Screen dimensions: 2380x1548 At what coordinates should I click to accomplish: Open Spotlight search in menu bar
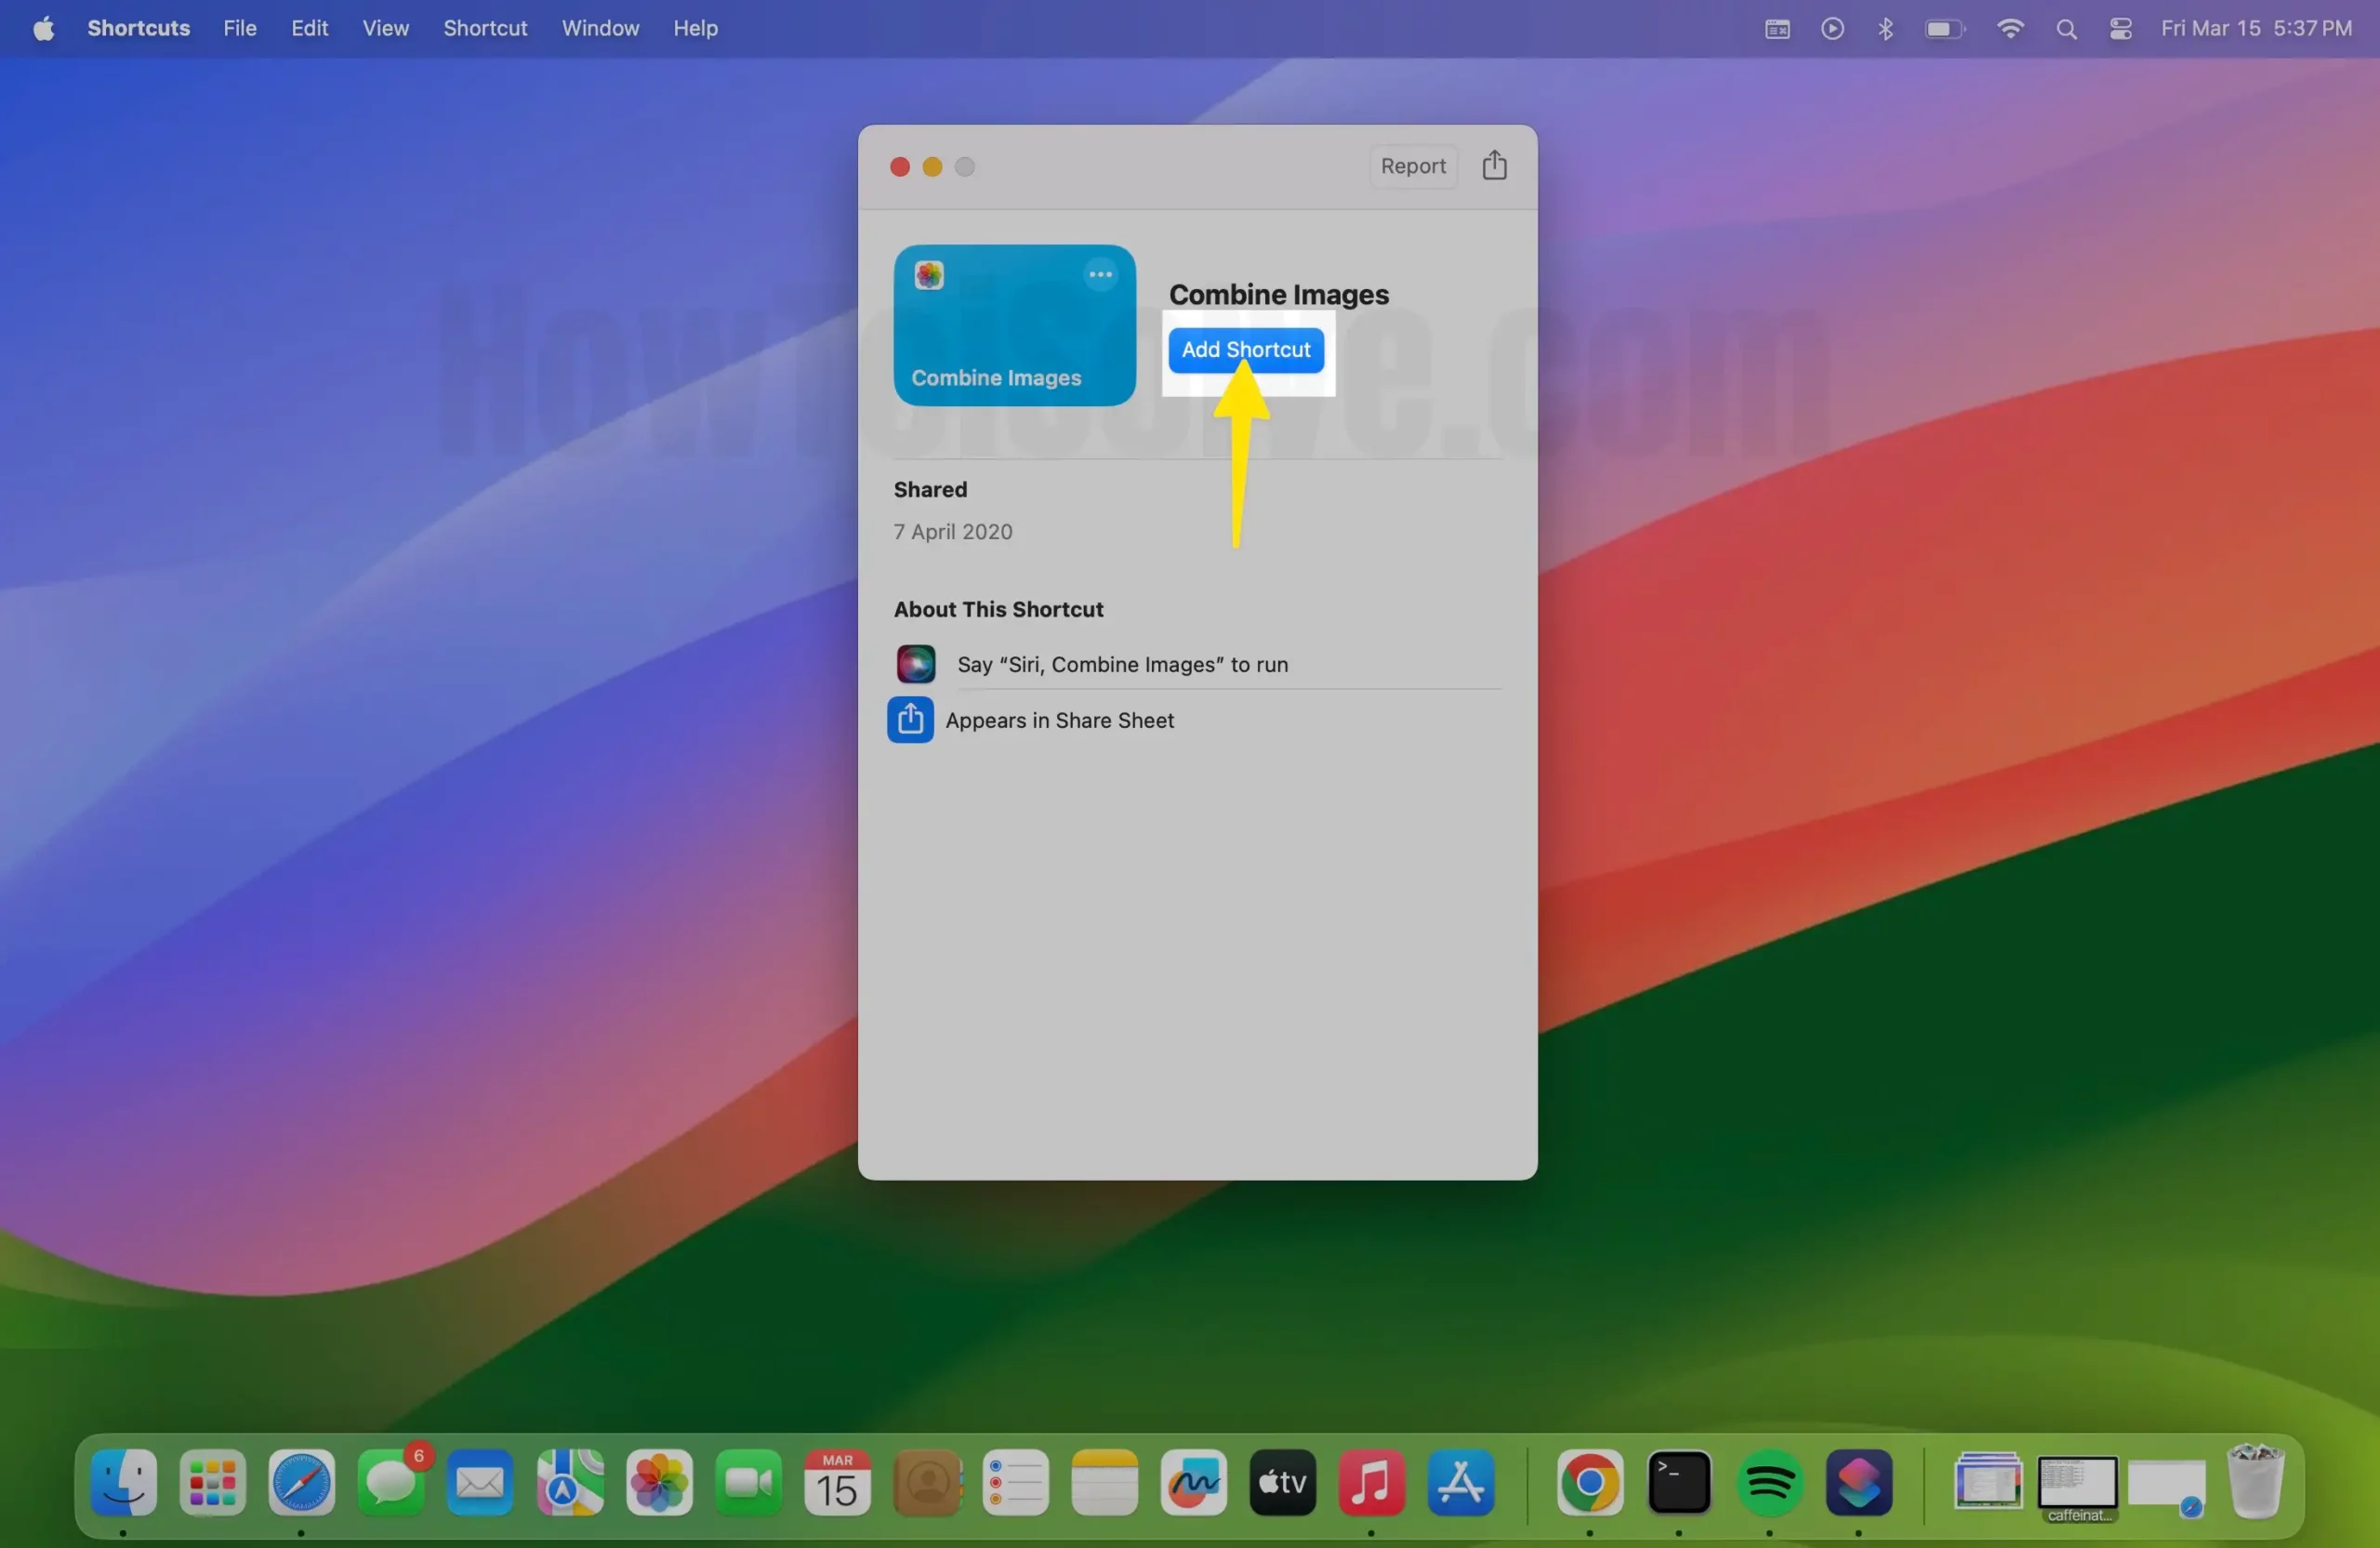click(x=2066, y=29)
